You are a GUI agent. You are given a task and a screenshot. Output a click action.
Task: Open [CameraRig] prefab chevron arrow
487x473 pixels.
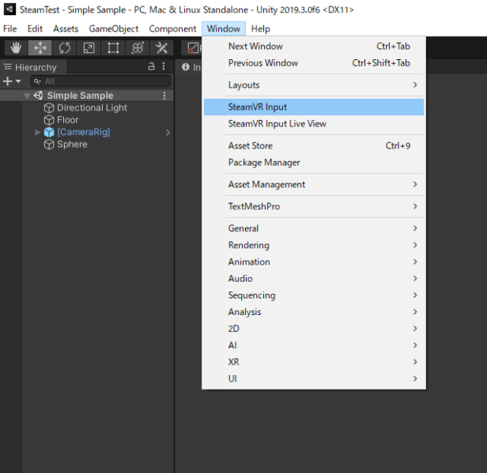pyautogui.click(x=168, y=133)
